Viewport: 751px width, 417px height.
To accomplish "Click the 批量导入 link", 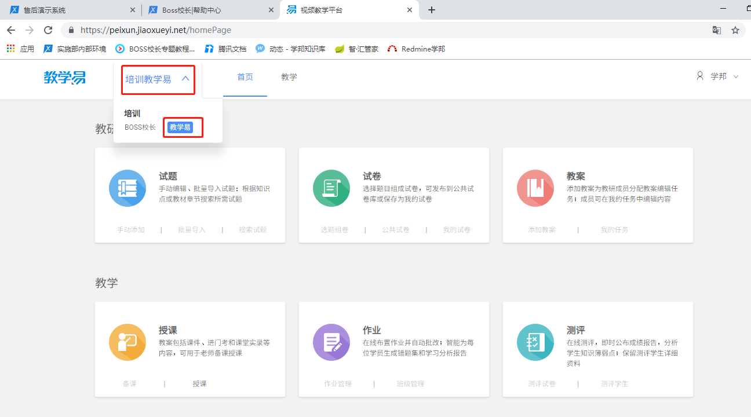I will [x=192, y=230].
